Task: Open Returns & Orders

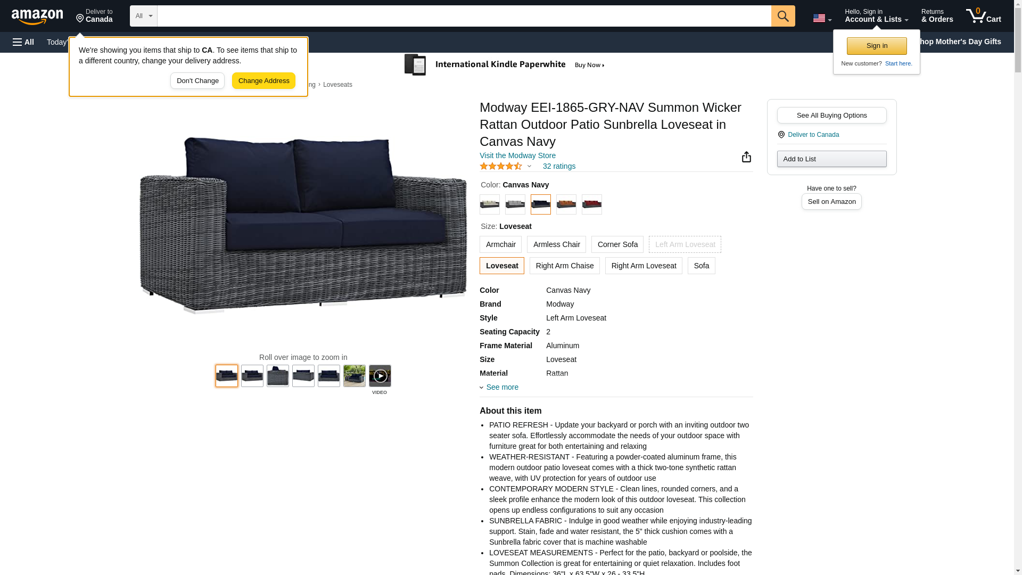Action: coord(937,15)
